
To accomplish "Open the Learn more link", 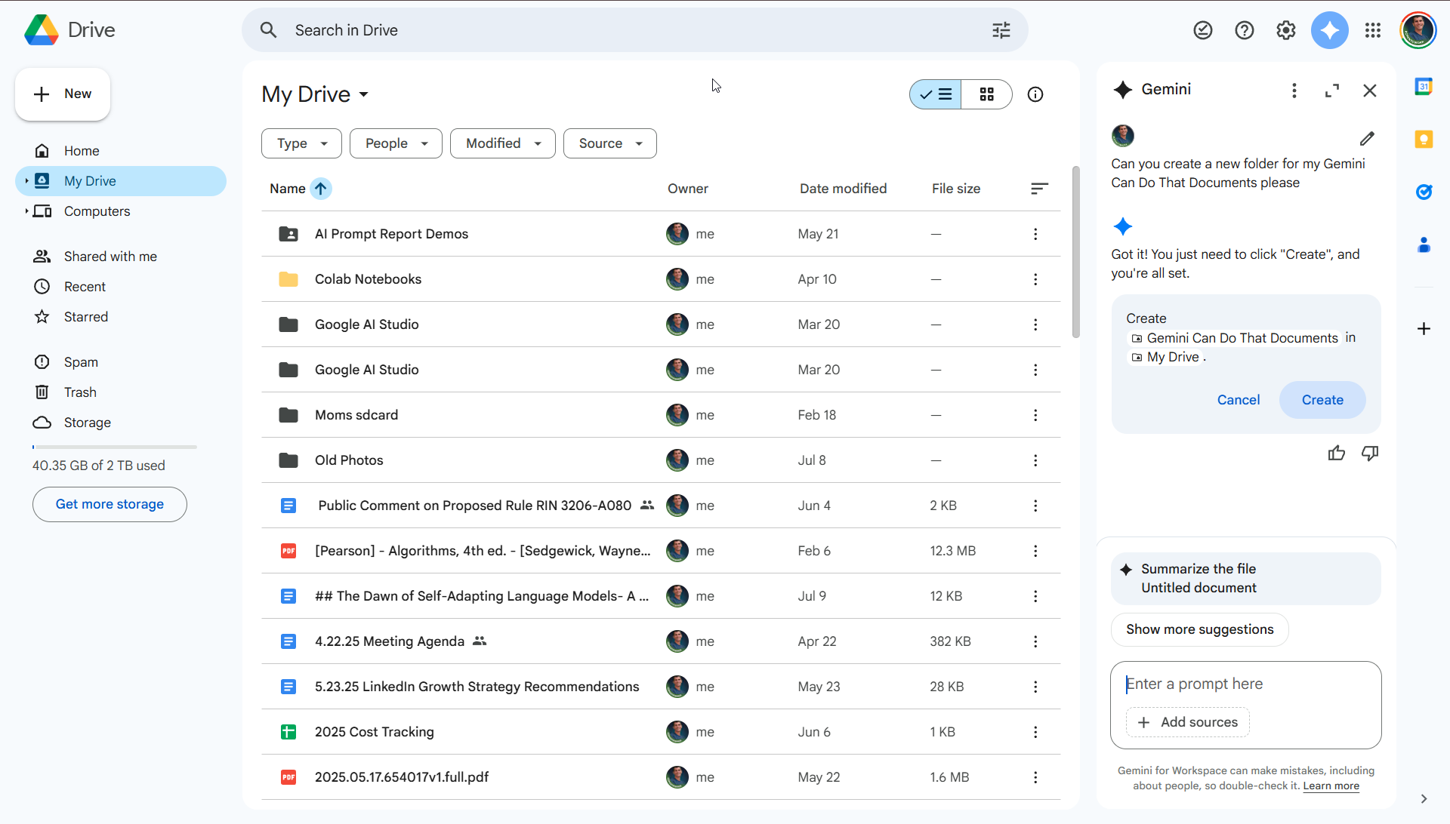I will click(x=1331, y=786).
